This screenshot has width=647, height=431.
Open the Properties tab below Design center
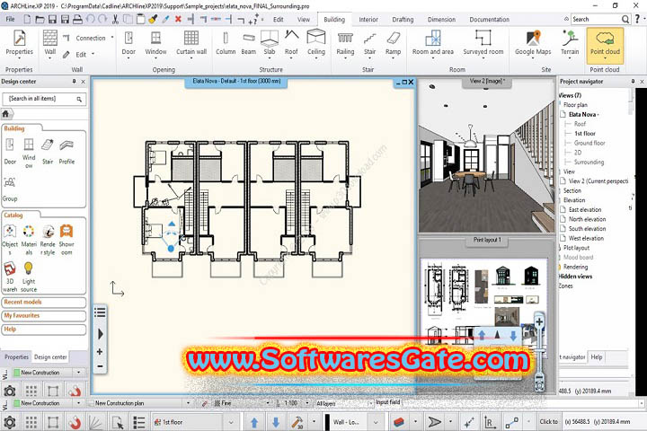coord(16,356)
